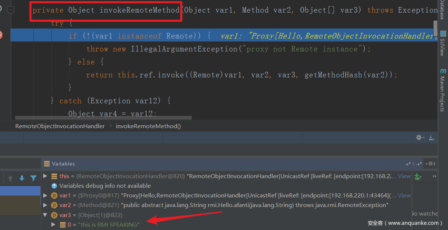Image resolution: width=448 pixels, height=230 pixels.
Task: Click the breakpoint marker in the gutter
Action: (x=1, y=35)
